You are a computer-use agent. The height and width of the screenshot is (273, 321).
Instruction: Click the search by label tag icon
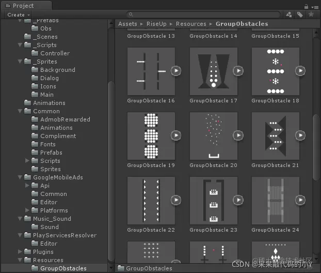point(300,14)
